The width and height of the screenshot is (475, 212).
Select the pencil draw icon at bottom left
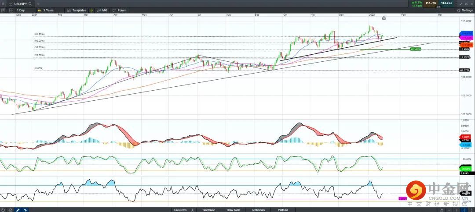tap(18, 210)
